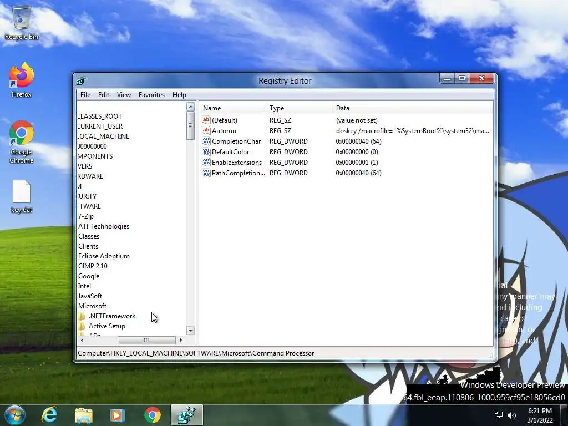Click the registry path in status bar
Viewport: 568px width, 426px height.
[x=196, y=353]
